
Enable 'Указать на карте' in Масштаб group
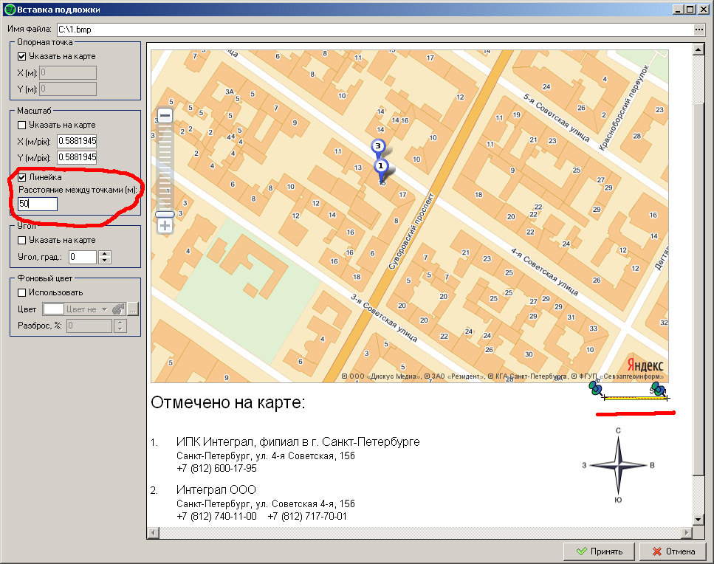(22, 125)
